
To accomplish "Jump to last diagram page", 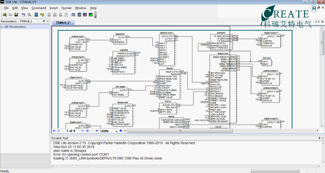I will pos(87,131).
